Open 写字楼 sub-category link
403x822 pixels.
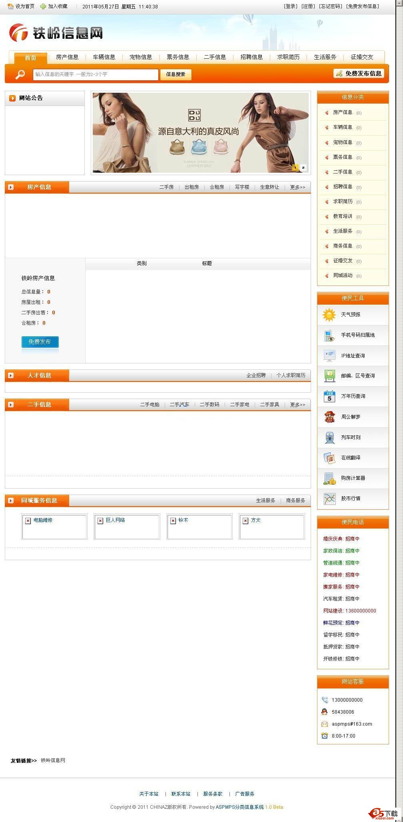[242, 187]
